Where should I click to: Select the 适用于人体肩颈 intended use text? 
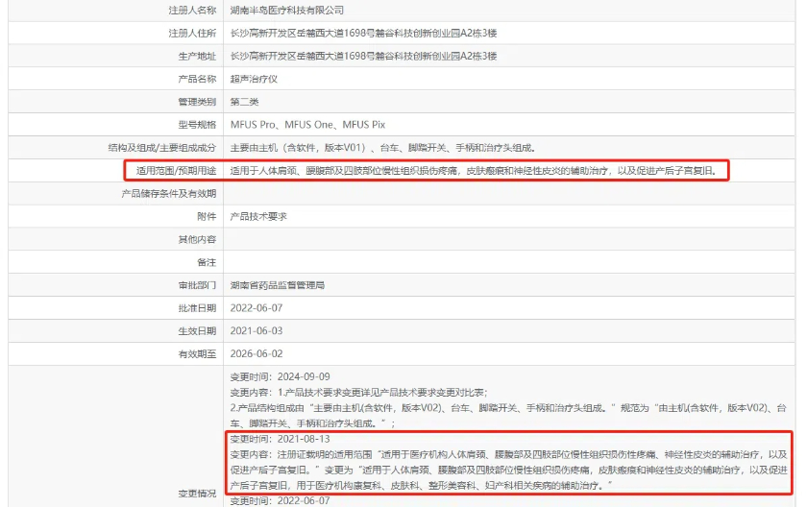point(474,171)
